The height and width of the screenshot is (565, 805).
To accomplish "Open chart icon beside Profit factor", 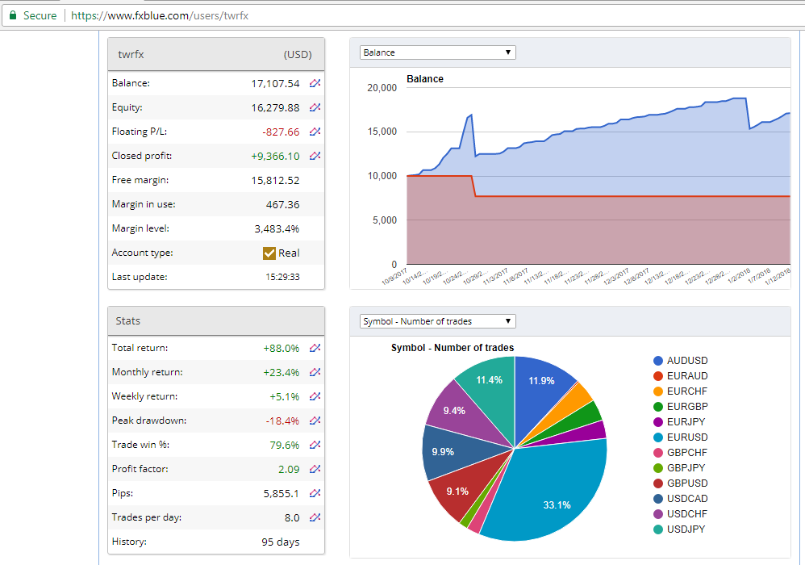I will [315, 468].
